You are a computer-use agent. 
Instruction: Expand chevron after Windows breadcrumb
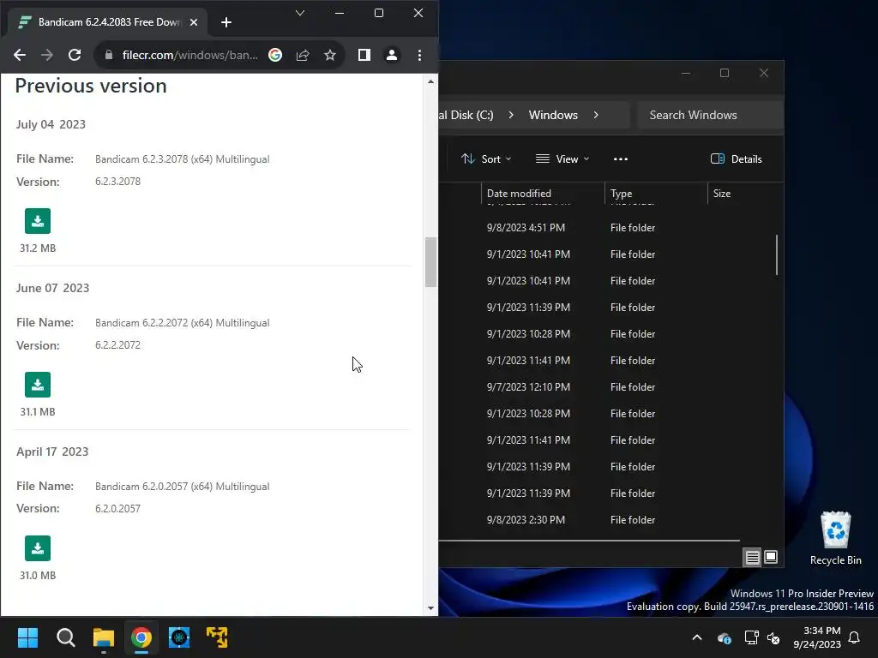click(x=596, y=115)
